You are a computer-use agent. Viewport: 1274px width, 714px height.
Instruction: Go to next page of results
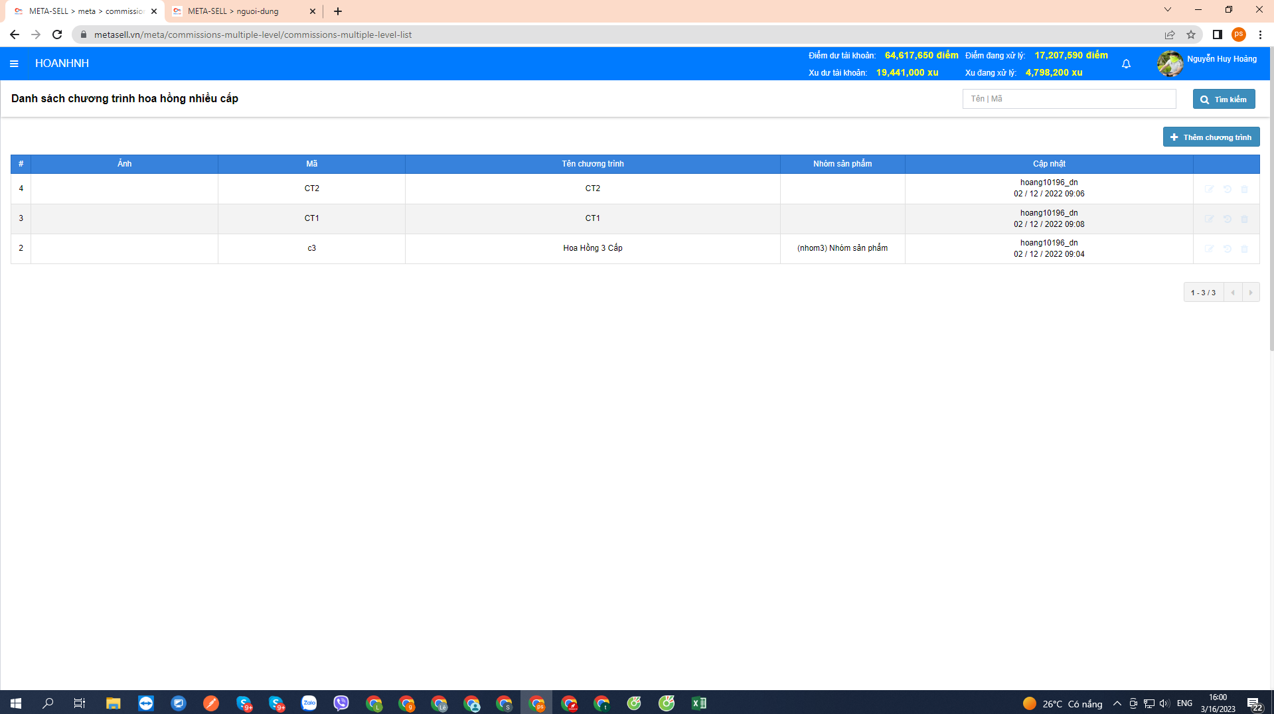(1251, 293)
